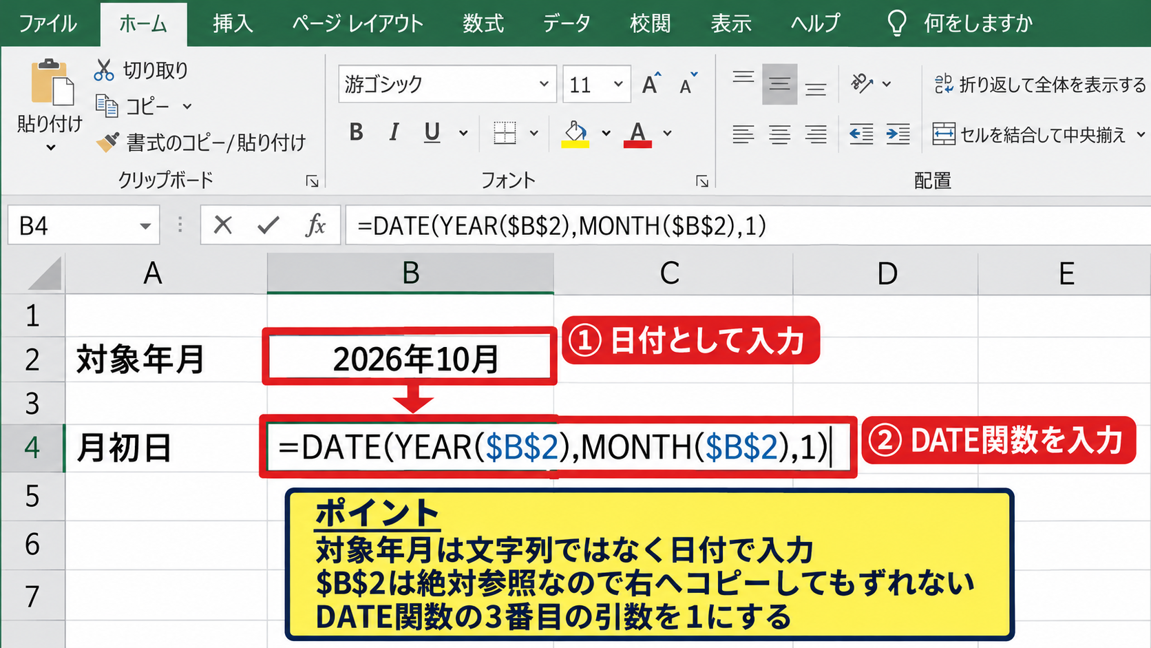The height and width of the screenshot is (648, 1151).
Task: Click the Decrease Indent icon
Action: 861,134
